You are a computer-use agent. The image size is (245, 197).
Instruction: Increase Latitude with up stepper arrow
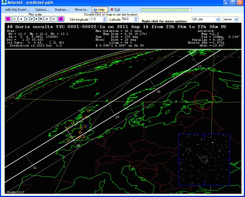coord(136,18)
